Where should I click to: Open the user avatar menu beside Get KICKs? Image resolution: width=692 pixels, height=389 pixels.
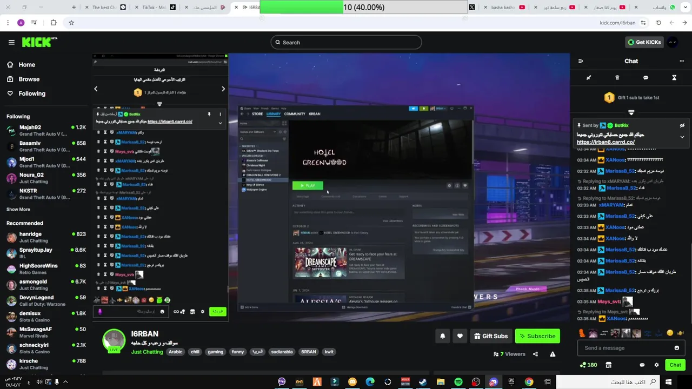click(673, 42)
